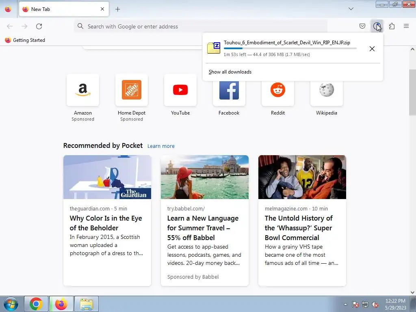The height and width of the screenshot is (312, 416).
Task: Go forward with the forward arrow
Action: click(24, 26)
